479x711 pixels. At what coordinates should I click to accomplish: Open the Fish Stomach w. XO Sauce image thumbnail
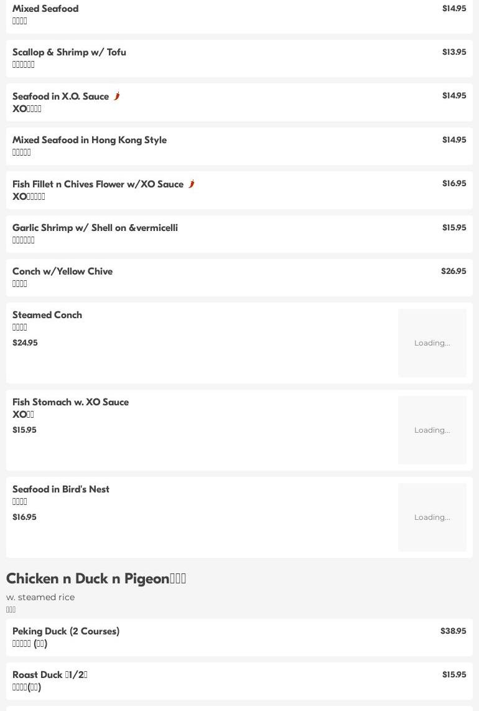(432, 430)
